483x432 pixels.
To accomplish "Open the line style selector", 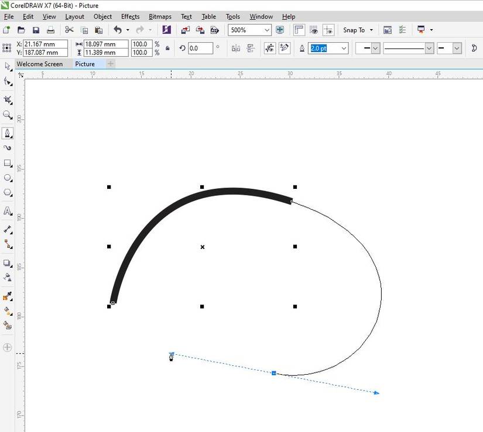I will click(429, 48).
